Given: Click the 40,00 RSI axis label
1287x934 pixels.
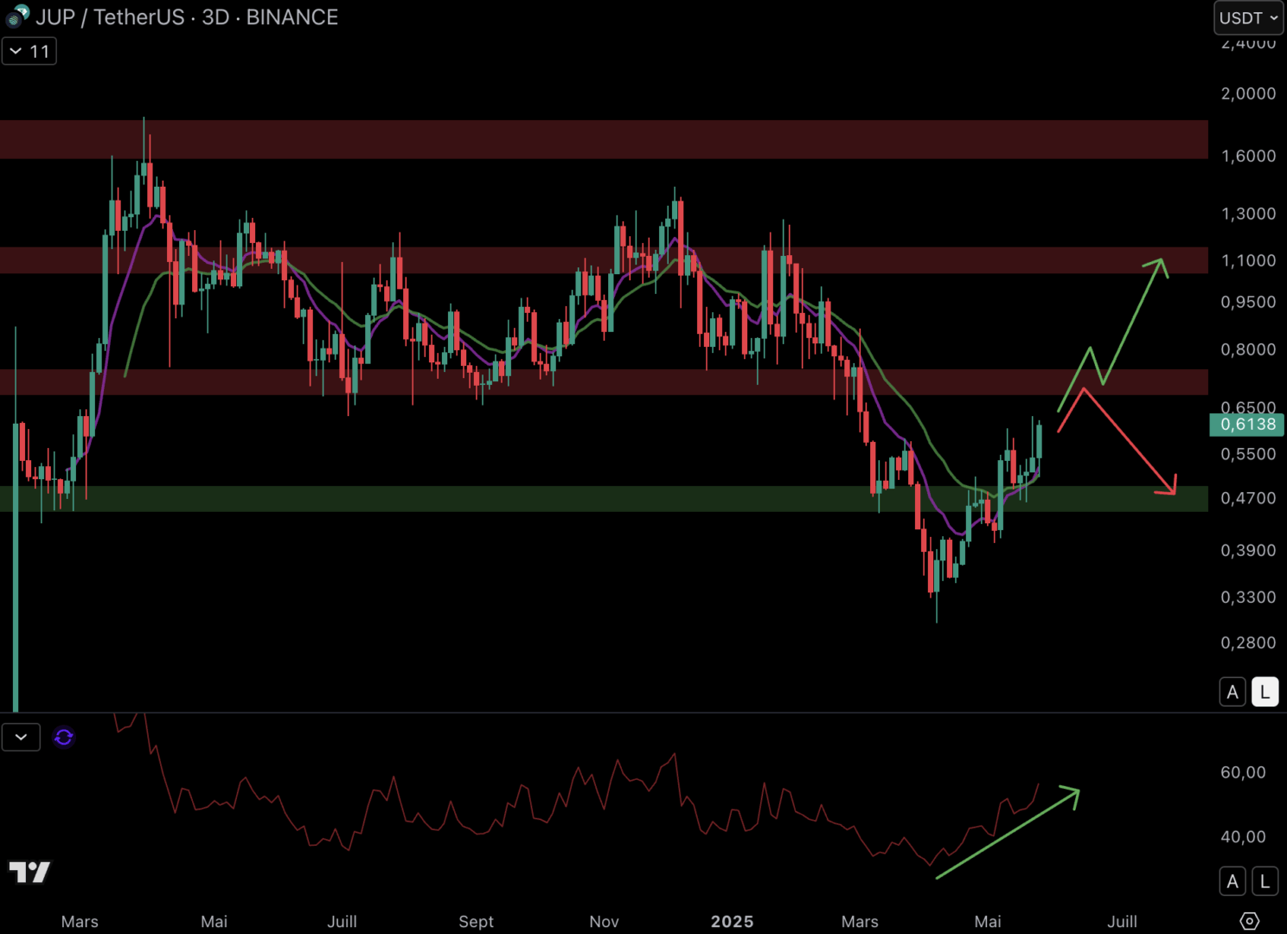Looking at the screenshot, I should 1243,837.
